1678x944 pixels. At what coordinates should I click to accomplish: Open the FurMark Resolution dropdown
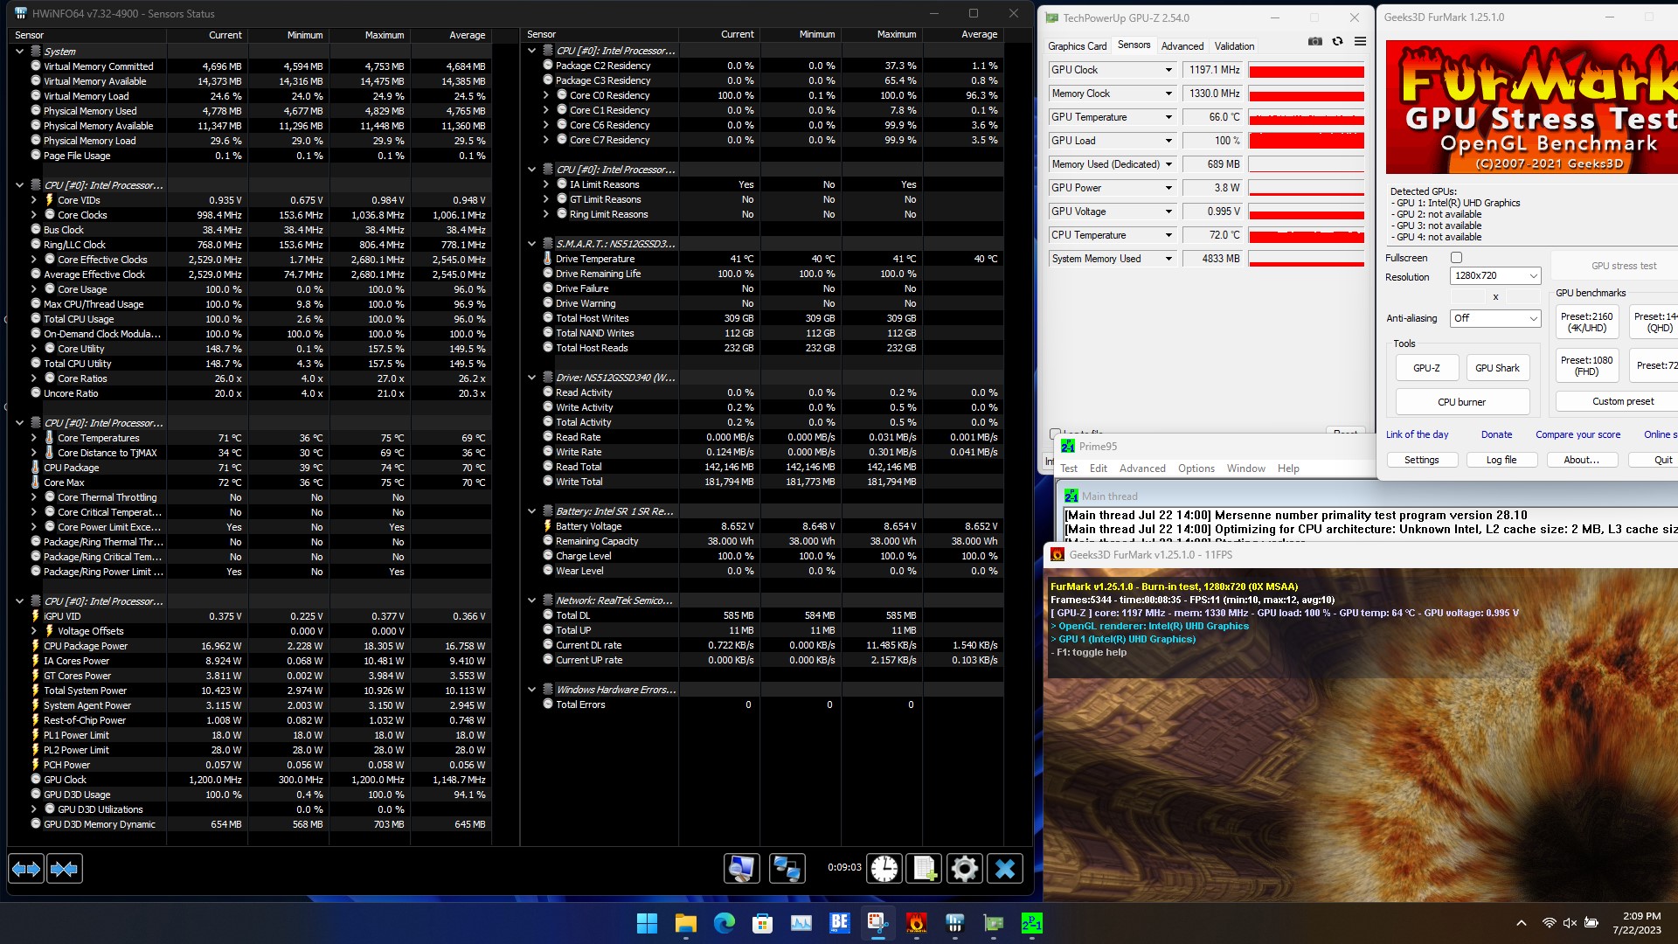[x=1494, y=276]
